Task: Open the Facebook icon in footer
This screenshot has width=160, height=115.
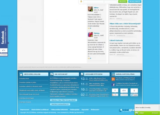Action: click(x=113, y=85)
